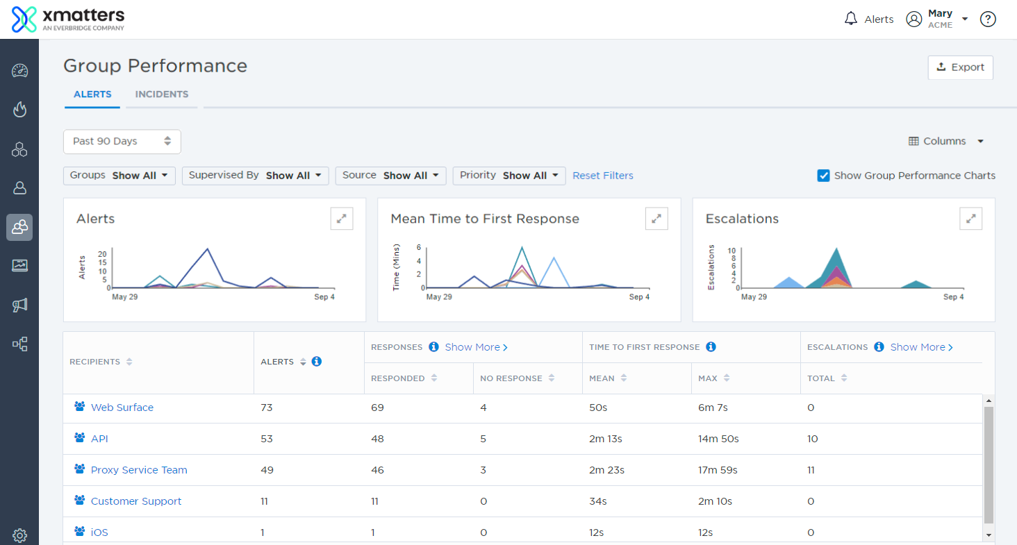The width and height of the screenshot is (1017, 545).
Task: Open the Users person icon in sidebar
Action: [x=19, y=187]
